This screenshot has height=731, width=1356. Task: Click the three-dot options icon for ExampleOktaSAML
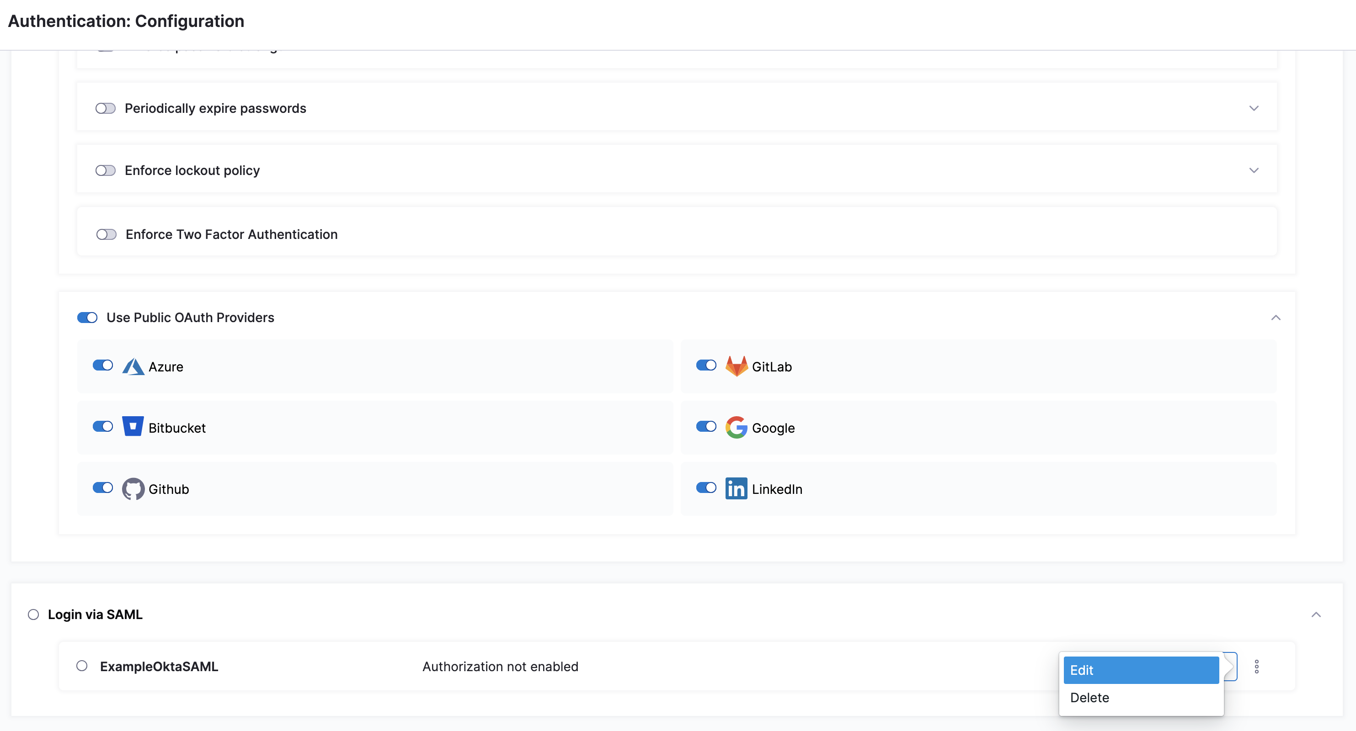(x=1256, y=667)
